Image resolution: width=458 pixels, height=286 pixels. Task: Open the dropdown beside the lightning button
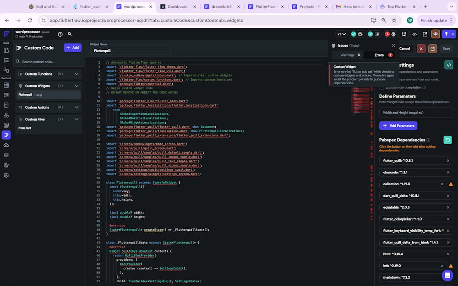click(453, 34)
